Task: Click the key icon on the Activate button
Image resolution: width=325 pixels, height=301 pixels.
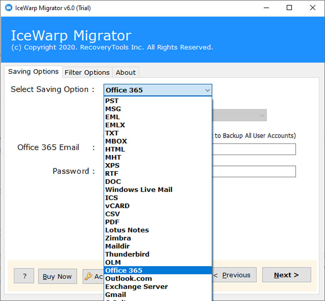Action: [x=88, y=276]
